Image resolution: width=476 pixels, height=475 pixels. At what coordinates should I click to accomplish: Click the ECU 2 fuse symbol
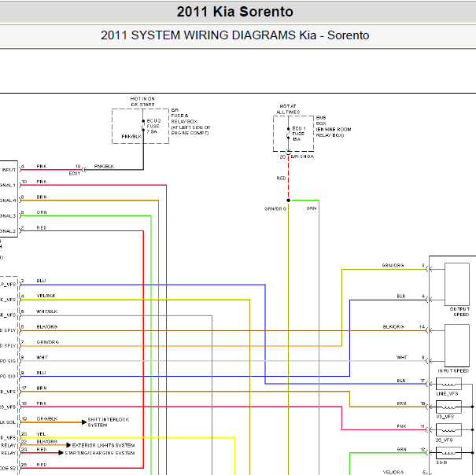tap(143, 125)
